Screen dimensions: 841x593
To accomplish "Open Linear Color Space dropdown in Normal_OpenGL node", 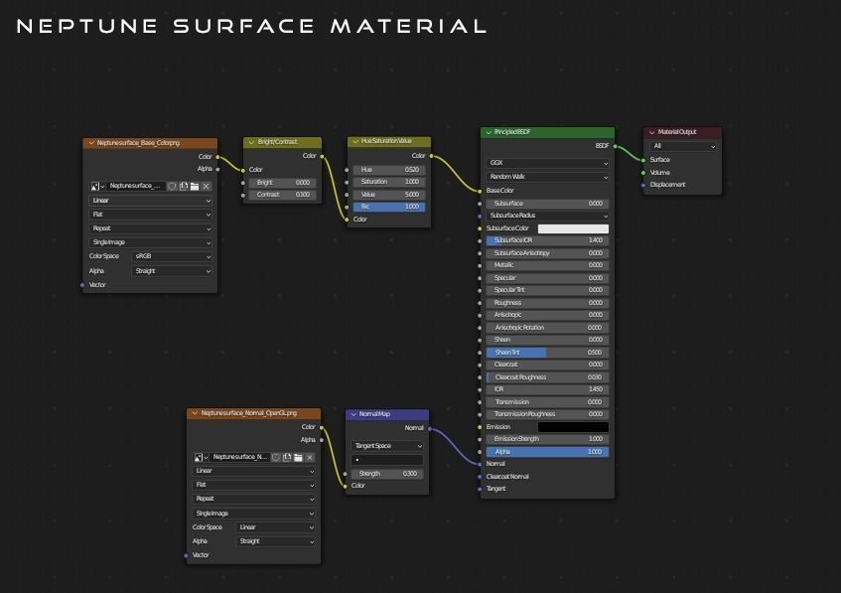I will 275,527.
